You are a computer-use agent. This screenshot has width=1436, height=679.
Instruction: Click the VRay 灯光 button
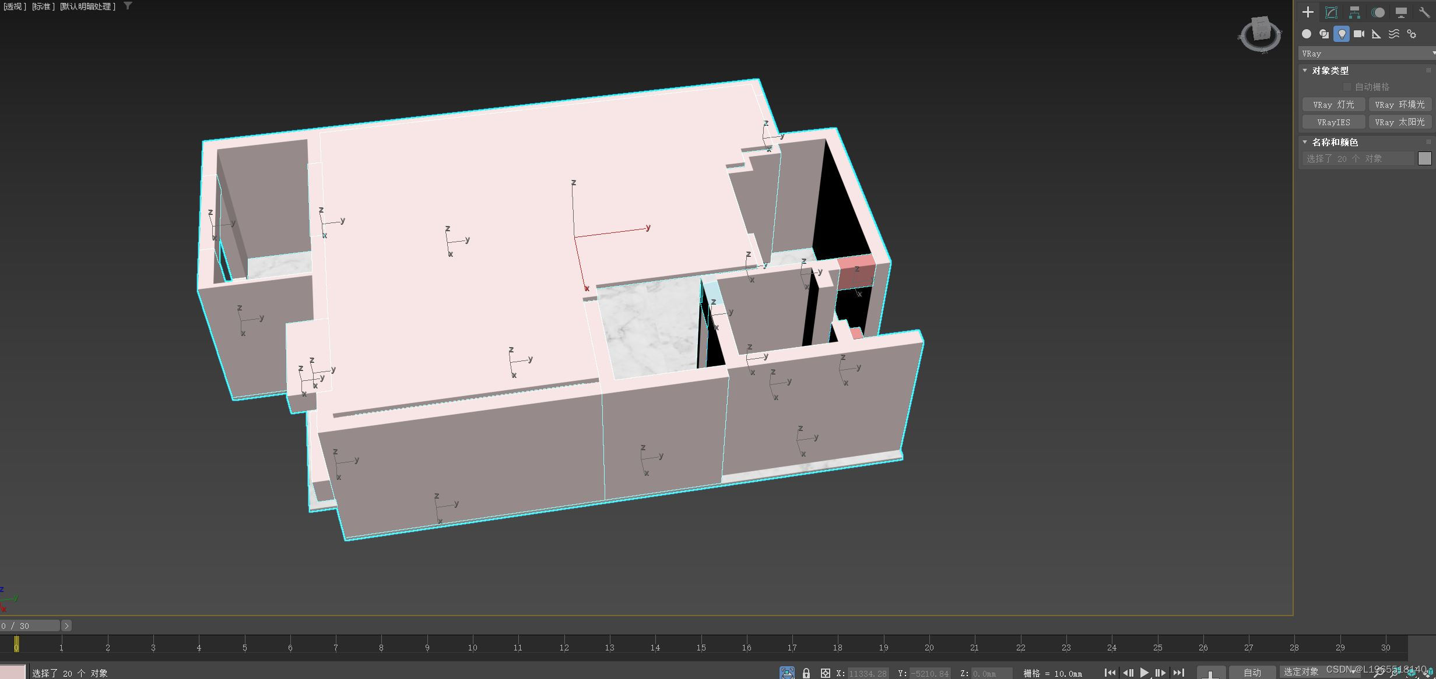1333,105
